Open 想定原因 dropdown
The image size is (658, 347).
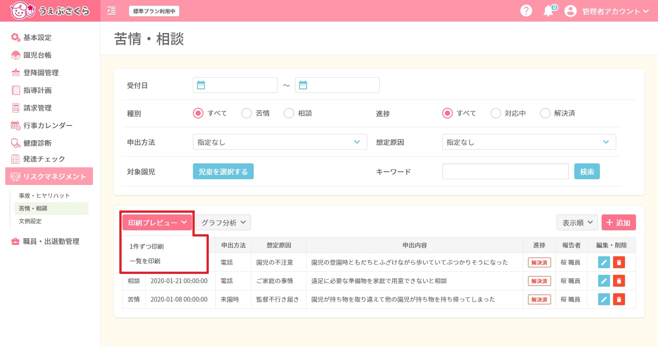pos(529,142)
